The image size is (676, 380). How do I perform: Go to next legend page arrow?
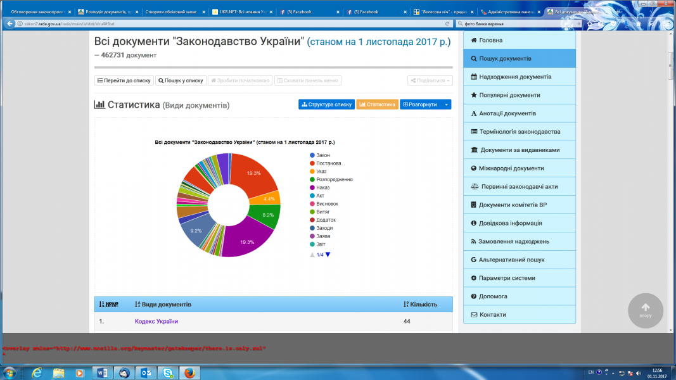pos(328,255)
